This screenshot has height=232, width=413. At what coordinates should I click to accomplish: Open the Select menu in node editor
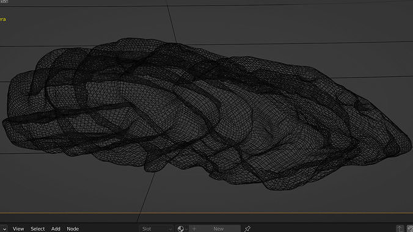coord(38,228)
